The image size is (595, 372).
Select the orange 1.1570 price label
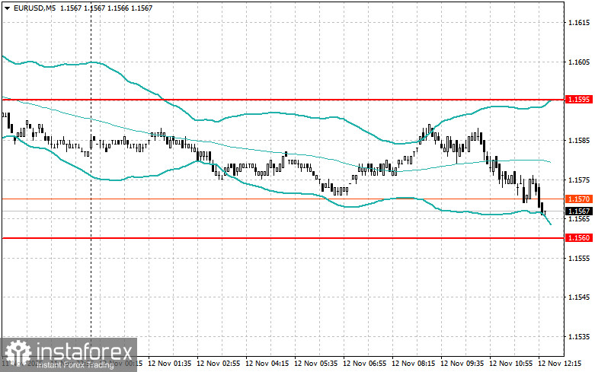pyautogui.click(x=579, y=199)
